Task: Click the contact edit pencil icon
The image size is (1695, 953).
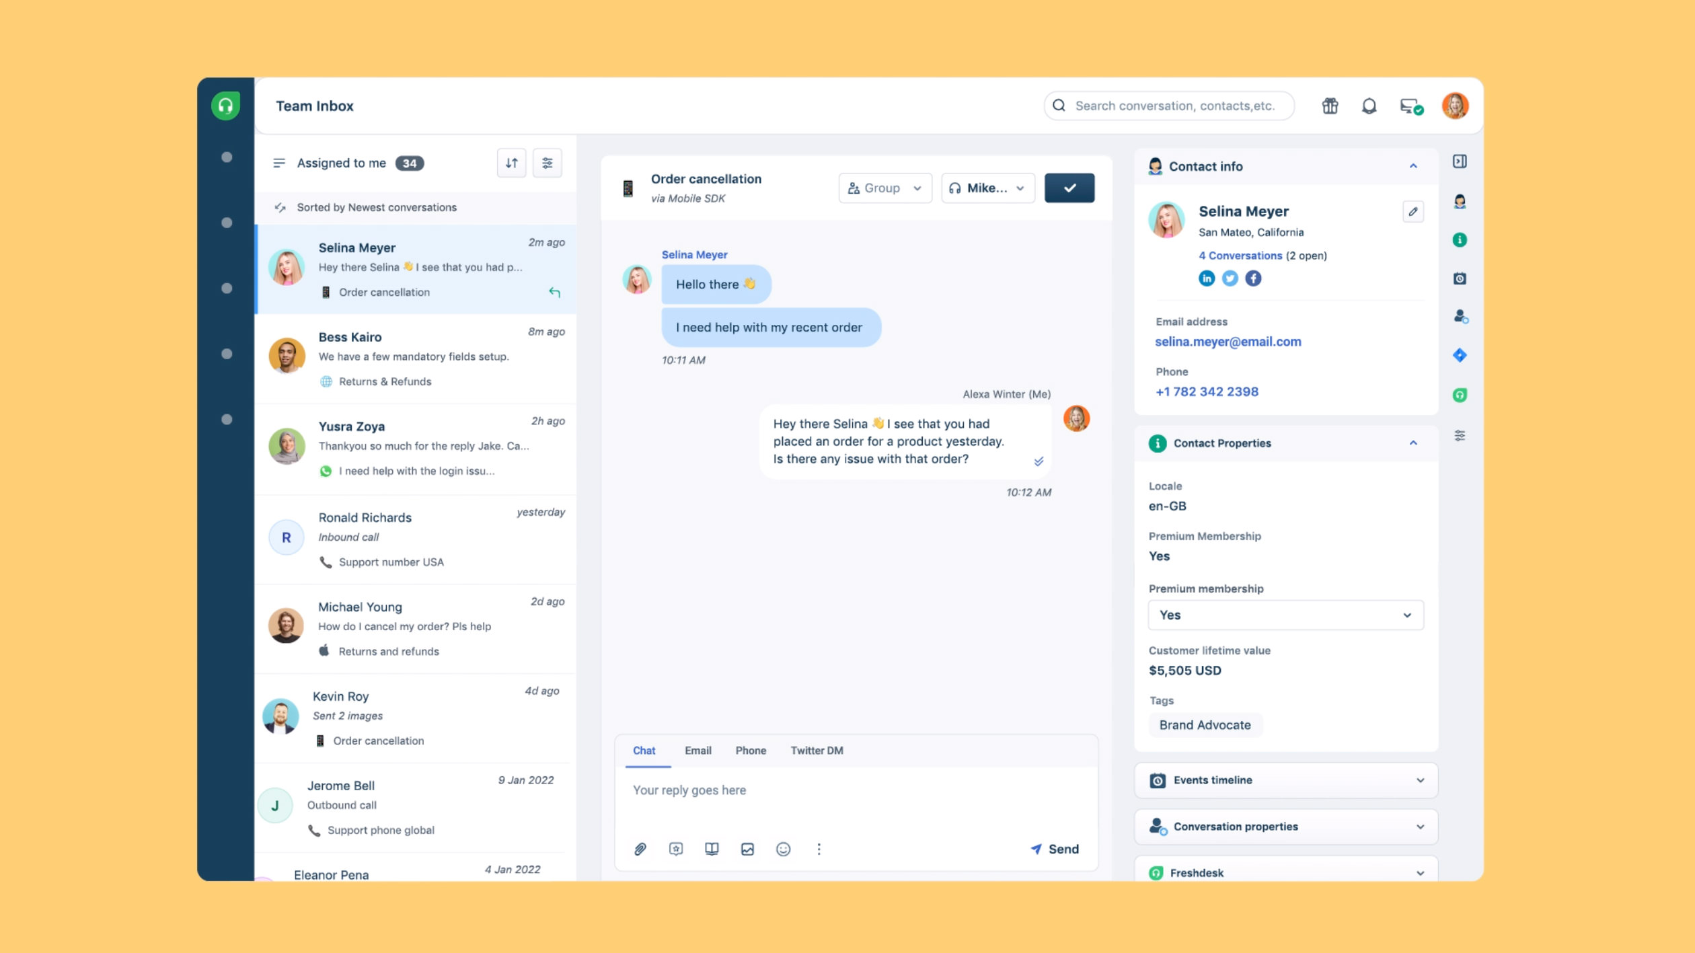Action: (x=1413, y=212)
